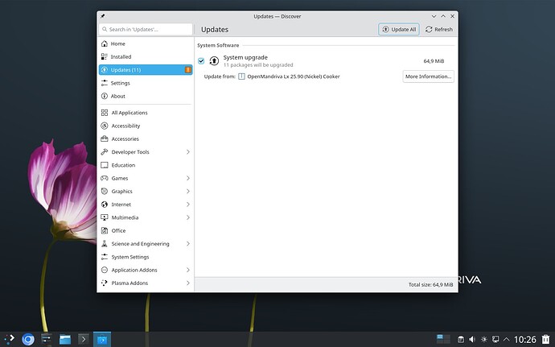Open file manager from the taskbar

click(65, 339)
